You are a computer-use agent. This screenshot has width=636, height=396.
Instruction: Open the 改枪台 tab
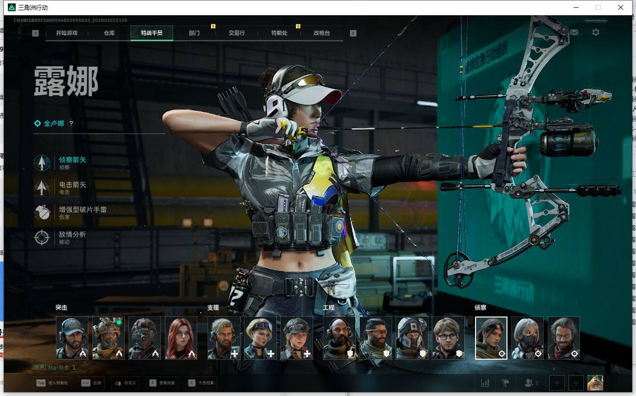tap(321, 33)
